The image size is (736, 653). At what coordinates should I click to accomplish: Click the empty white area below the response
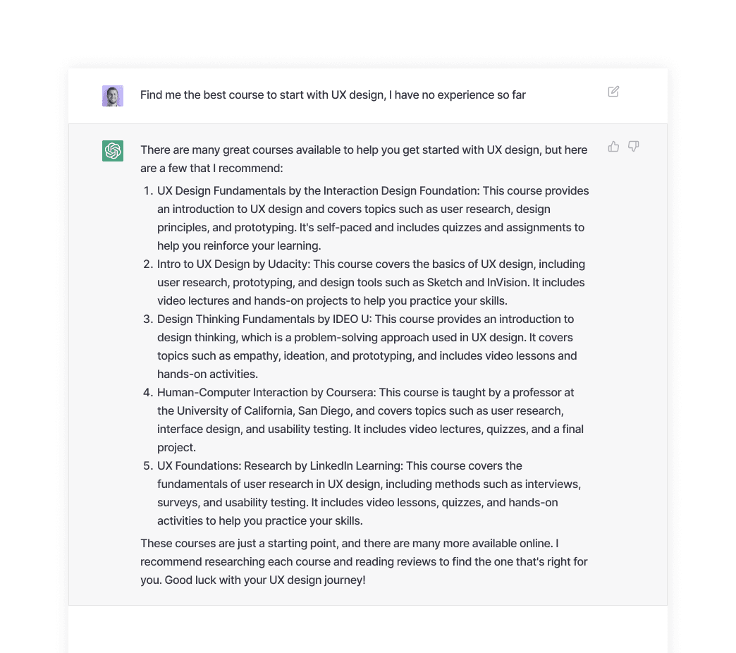click(368, 629)
